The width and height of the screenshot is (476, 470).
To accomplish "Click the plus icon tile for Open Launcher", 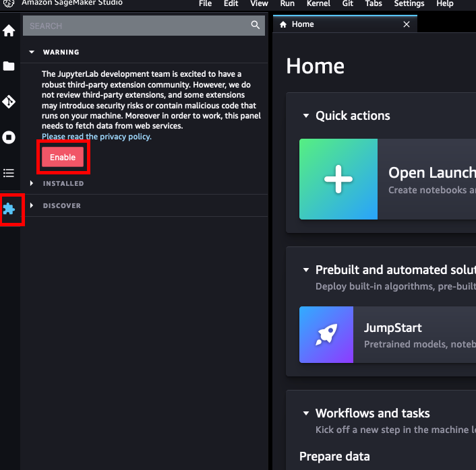I will coord(338,179).
